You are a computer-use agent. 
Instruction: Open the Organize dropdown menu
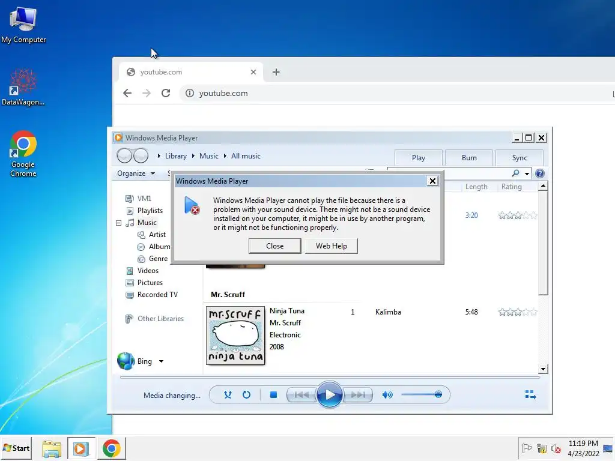136,173
